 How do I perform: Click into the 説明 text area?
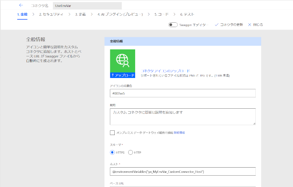(182, 116)
